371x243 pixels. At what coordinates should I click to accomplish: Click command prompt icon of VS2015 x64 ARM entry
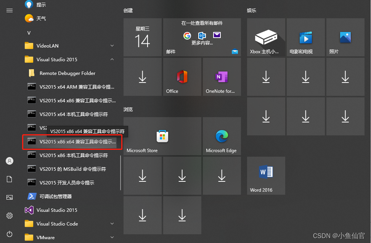point(32,87)
